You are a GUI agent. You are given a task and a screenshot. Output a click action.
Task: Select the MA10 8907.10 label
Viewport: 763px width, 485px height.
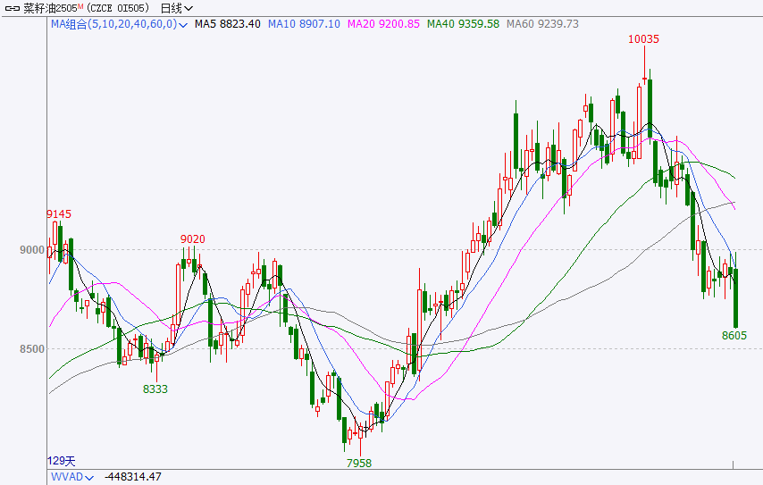pyautogui.click(x=304, y=24)
